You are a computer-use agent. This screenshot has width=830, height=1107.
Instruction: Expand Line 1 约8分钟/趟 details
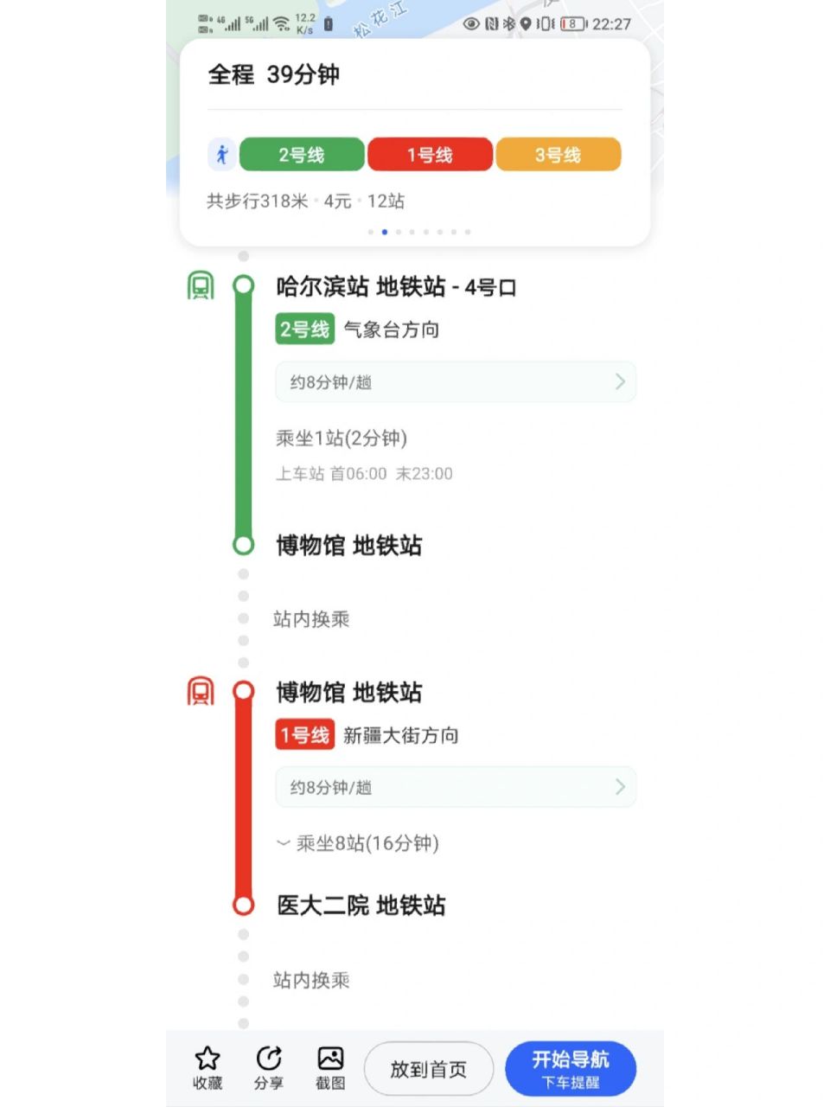coord(456,786)
